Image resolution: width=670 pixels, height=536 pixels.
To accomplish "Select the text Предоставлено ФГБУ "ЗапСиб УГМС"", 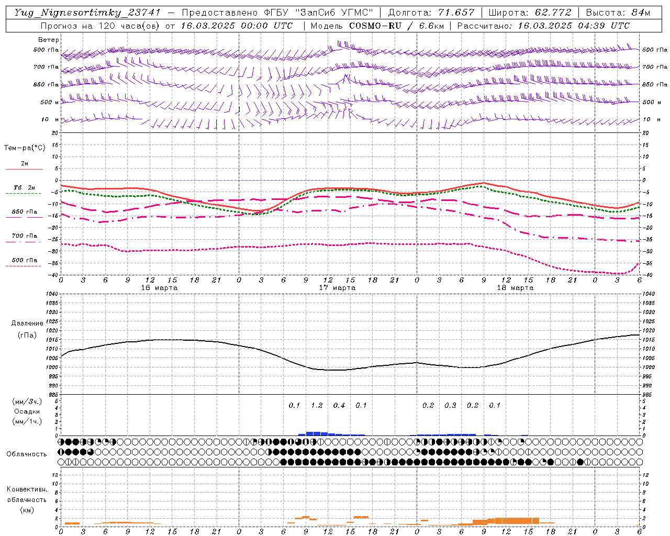I will click(x=278, y=13).
